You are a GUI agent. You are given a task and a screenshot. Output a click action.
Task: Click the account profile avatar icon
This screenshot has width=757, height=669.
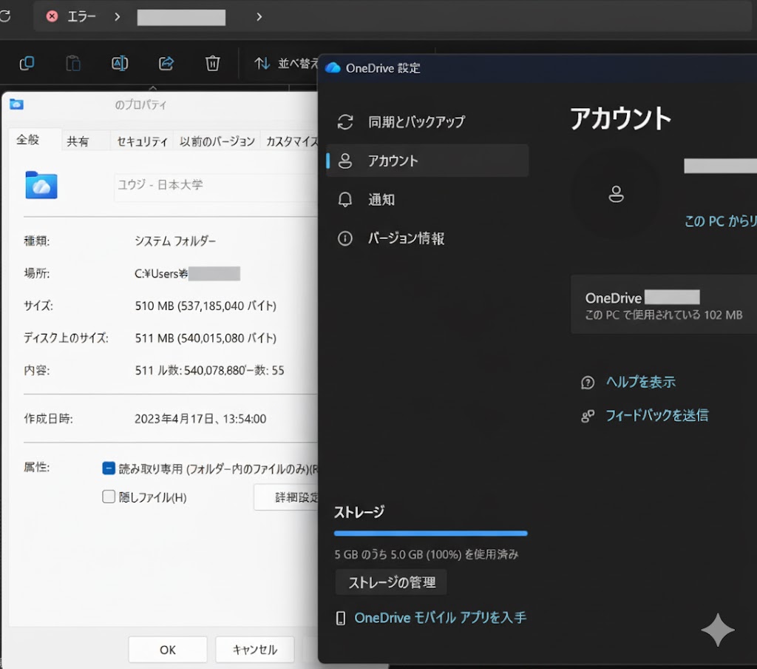click(x=616, y=195)
